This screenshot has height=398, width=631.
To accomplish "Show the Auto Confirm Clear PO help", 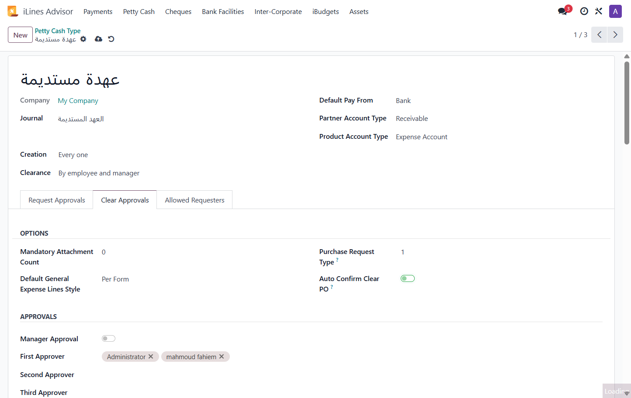I will pyautogui.click(x=332, y=287).
